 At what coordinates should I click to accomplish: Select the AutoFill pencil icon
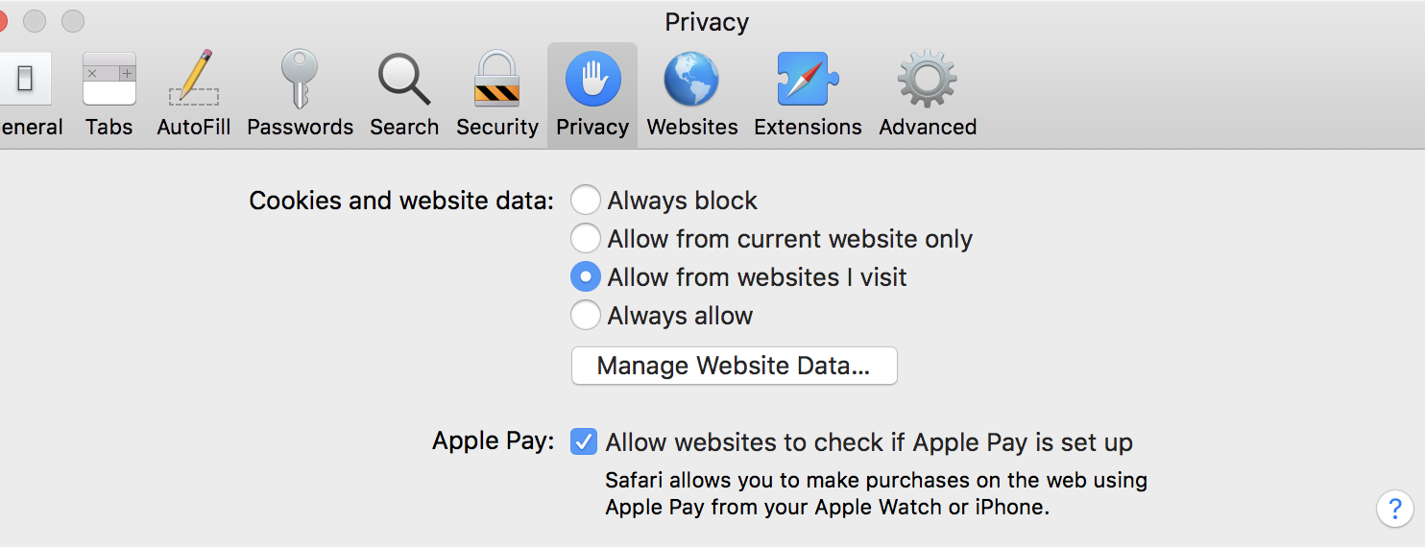pyautogui.click(x=193, y=79)
